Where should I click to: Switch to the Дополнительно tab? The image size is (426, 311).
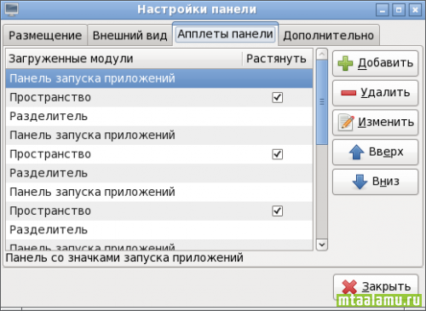[x=329, y=35]
